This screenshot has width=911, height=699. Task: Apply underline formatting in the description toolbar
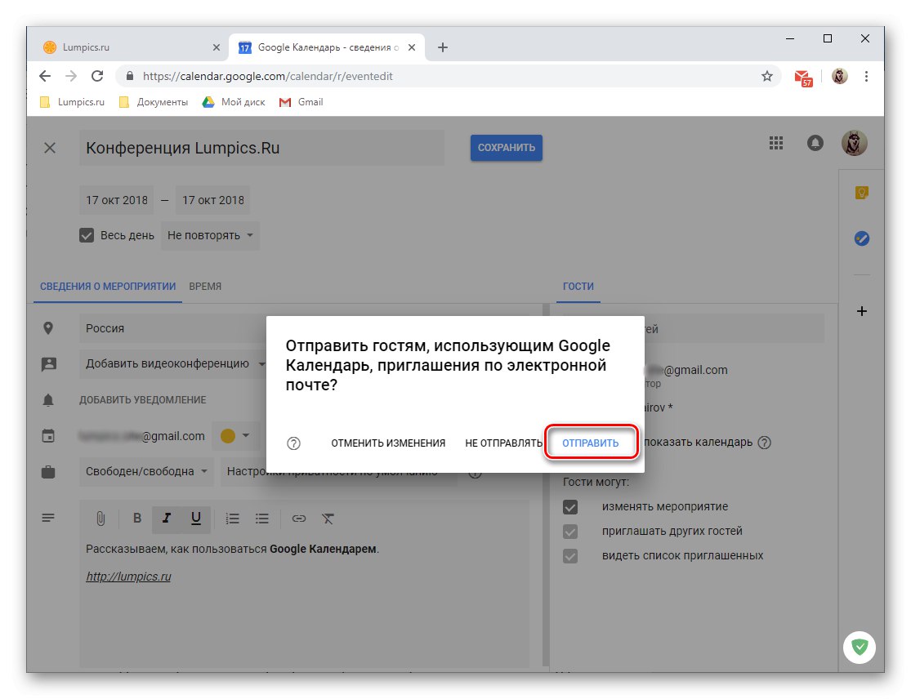194,518
